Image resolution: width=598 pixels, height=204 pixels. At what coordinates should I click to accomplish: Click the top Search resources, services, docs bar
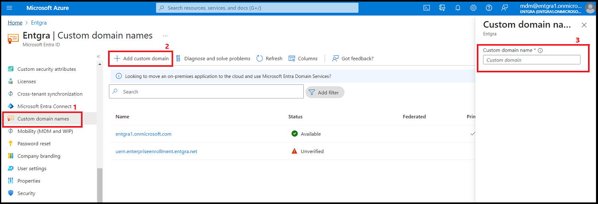[x=257, y=8]
